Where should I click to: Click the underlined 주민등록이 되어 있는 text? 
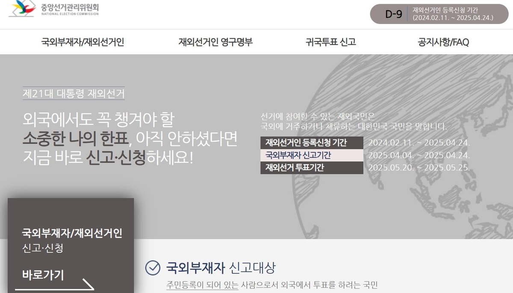[202, 285]
